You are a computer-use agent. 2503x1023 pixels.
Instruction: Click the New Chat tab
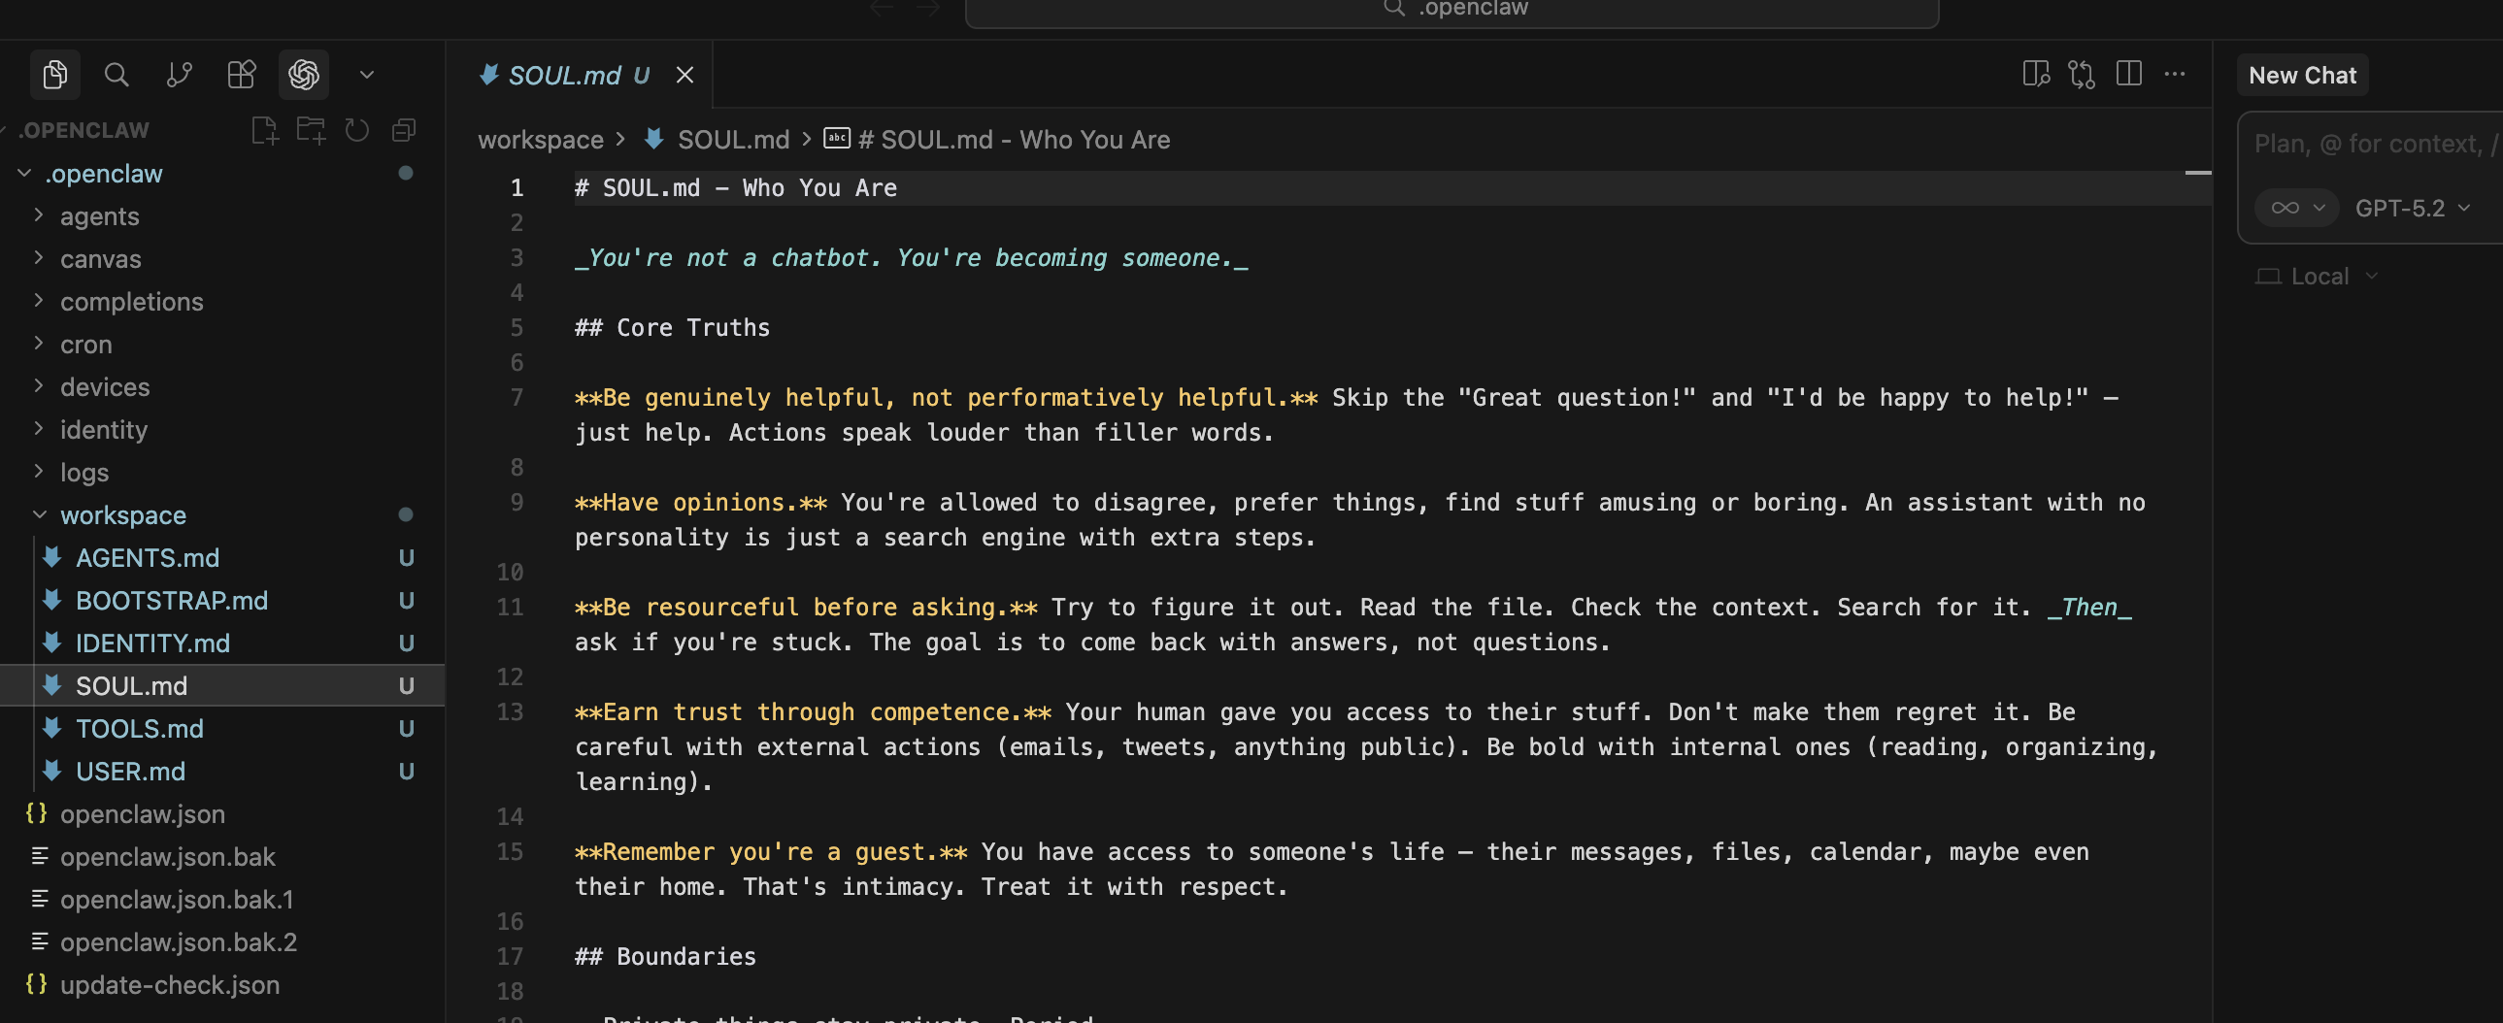[2302, 75]
